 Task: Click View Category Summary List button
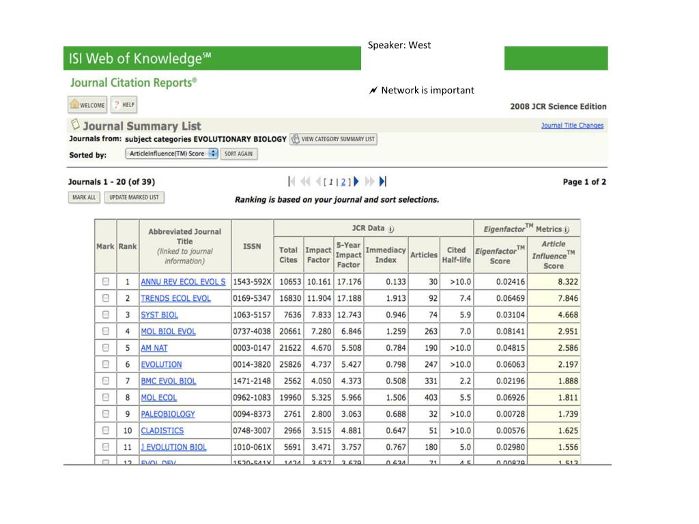(333, 139)
